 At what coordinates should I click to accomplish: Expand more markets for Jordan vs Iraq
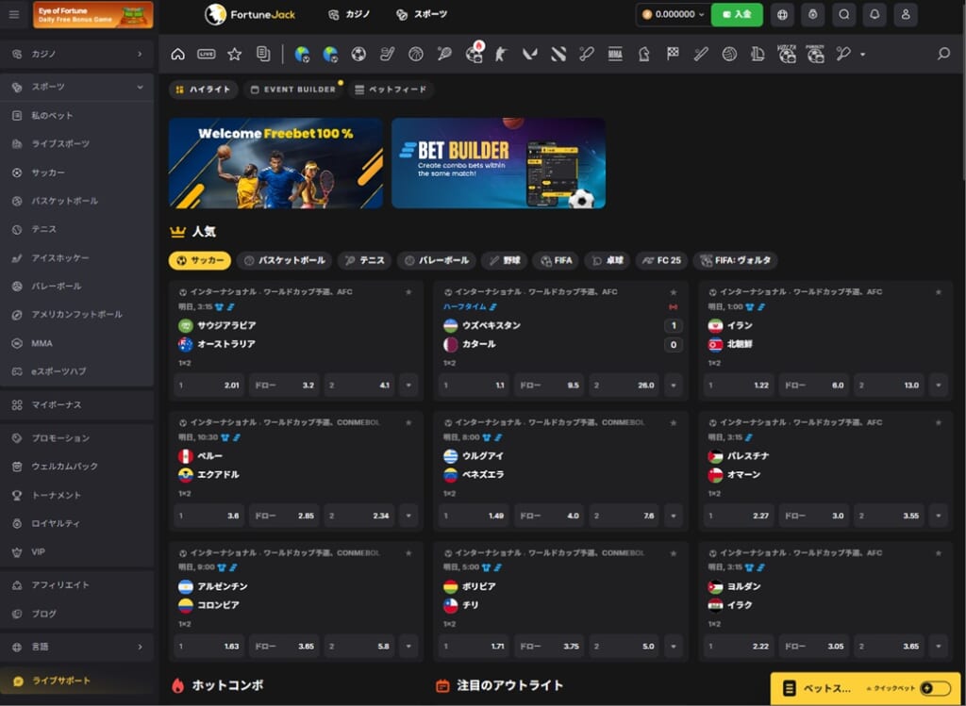[939, 647]
